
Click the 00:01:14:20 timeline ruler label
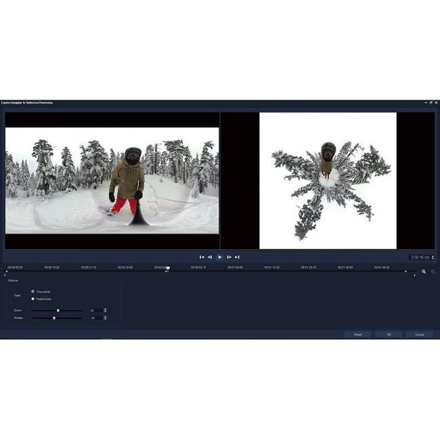click(272, 267)
